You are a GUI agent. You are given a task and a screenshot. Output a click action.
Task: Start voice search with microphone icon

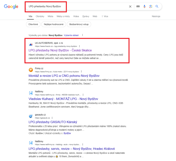pos(144,6)
